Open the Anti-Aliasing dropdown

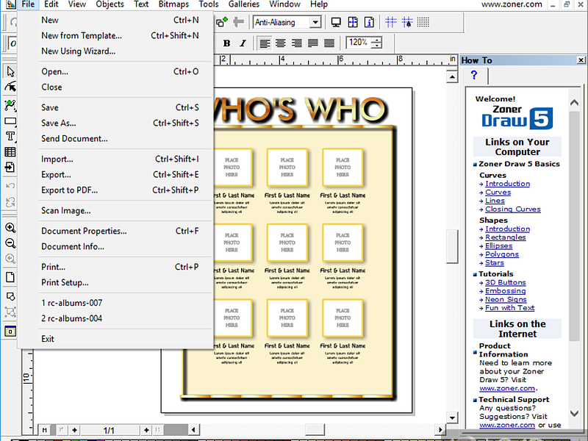tap(316, 23)
